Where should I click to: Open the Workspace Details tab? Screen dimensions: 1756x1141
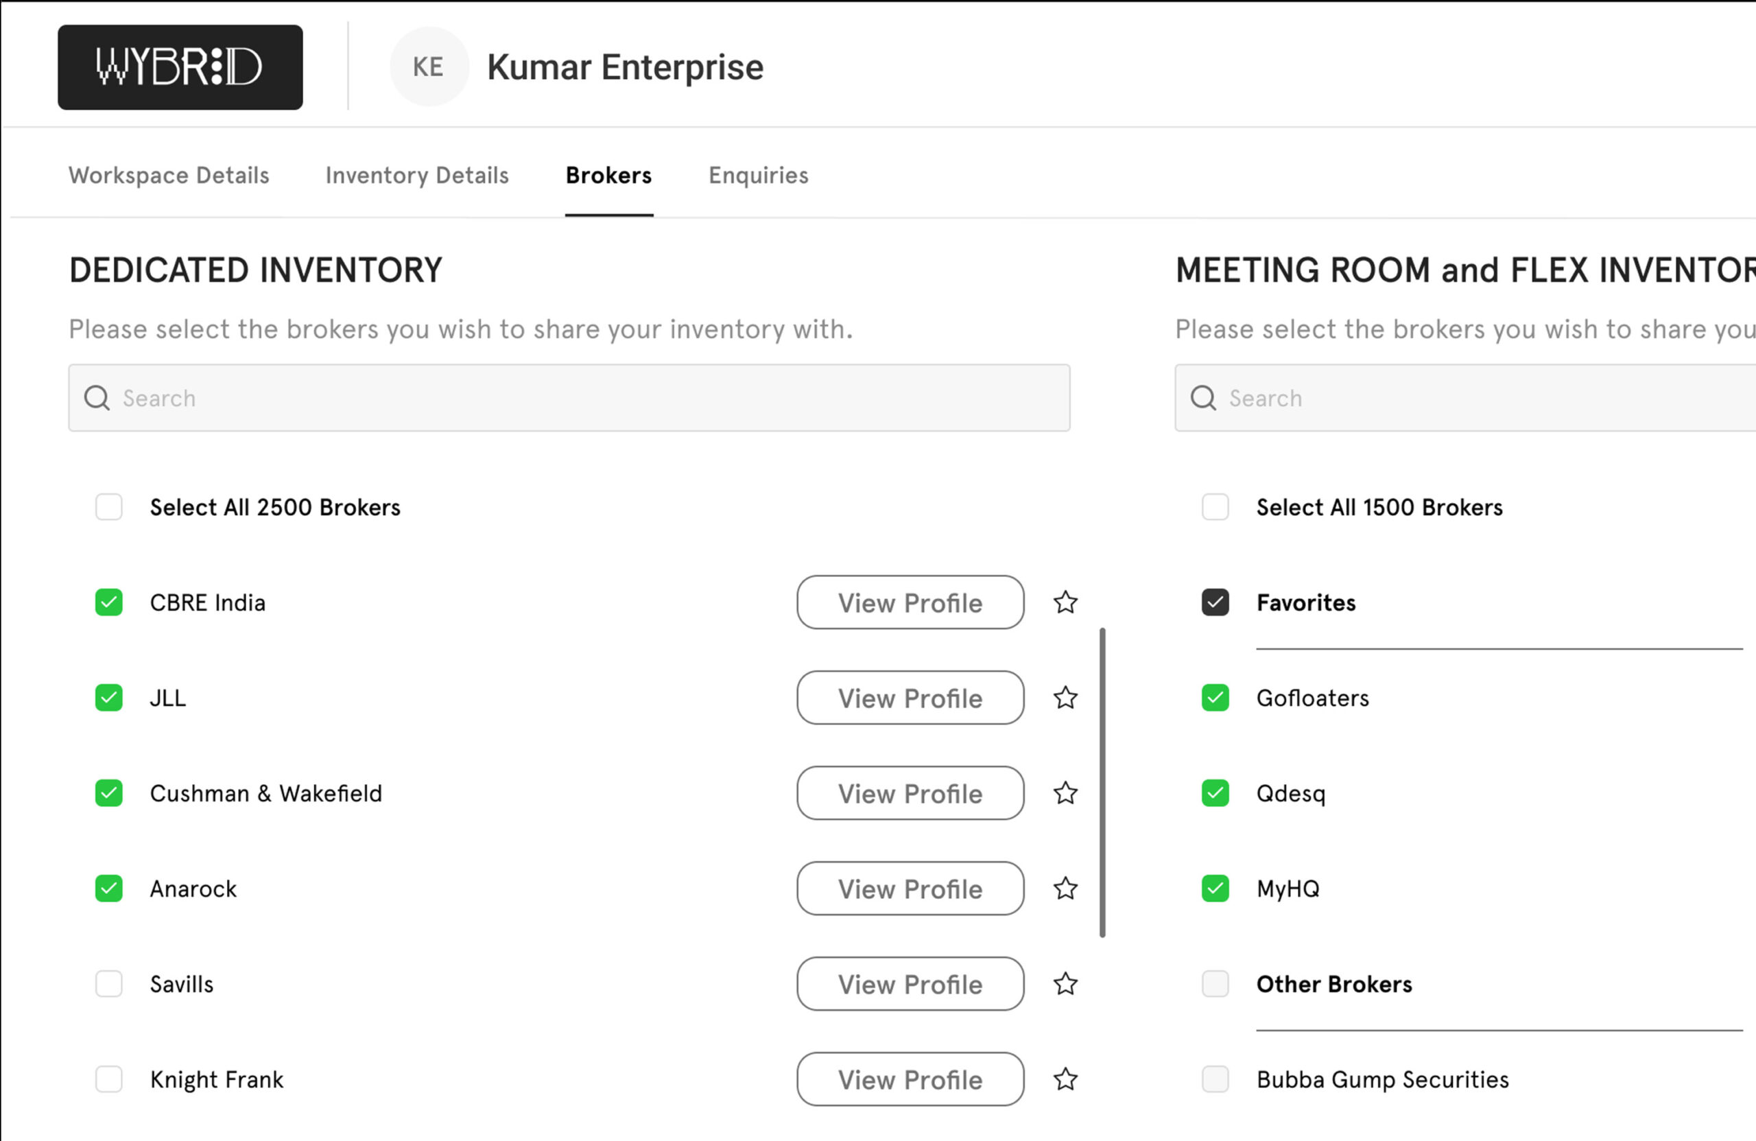click(x=169, y=175)
